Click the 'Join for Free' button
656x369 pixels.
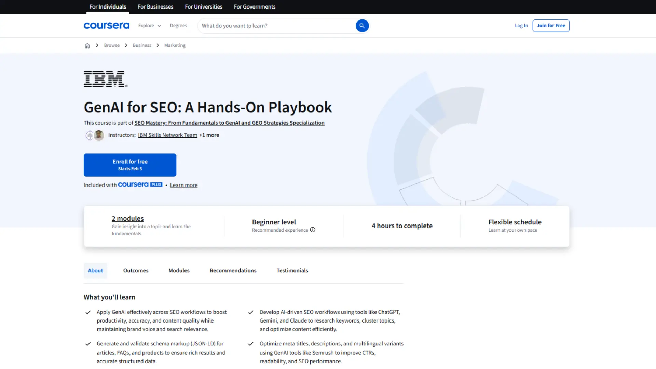(550, 25)
